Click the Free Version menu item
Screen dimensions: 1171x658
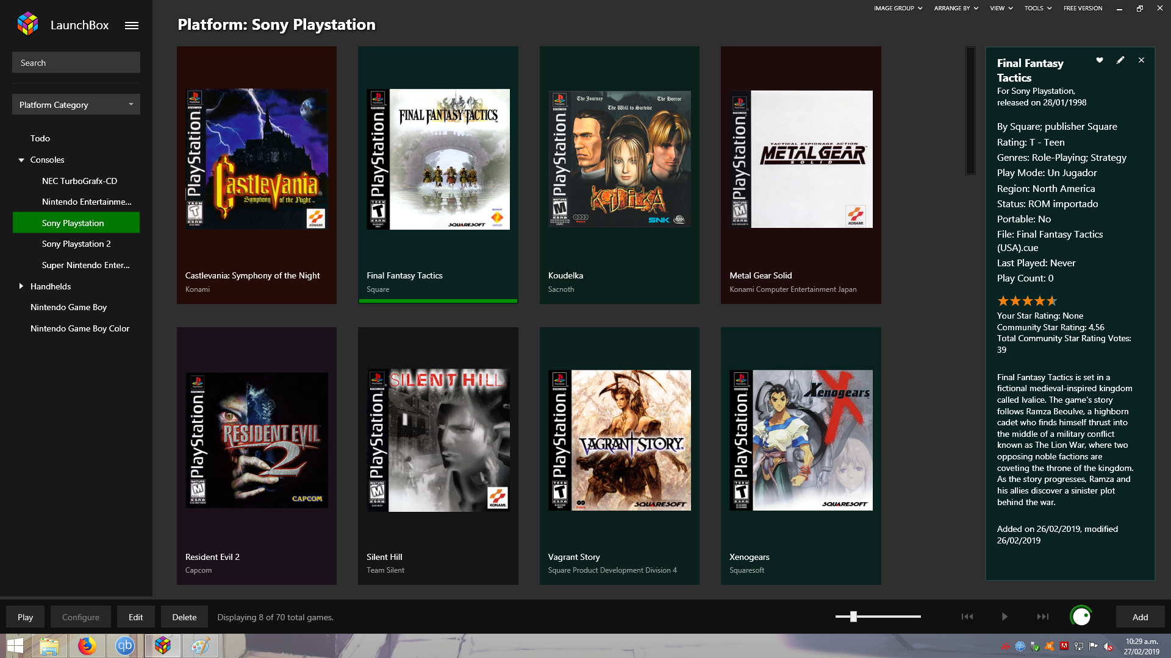1083,9
